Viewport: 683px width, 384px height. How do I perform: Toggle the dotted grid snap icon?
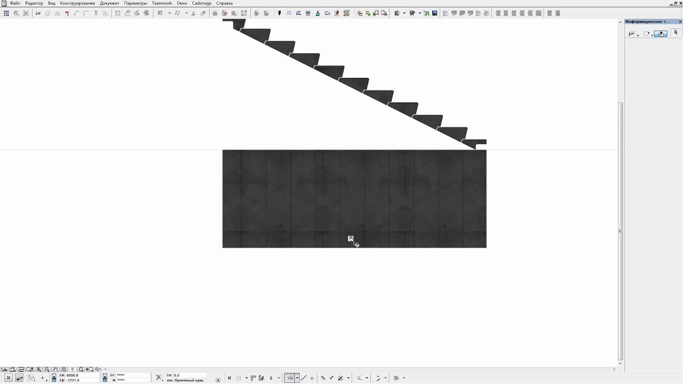click(x=239, y=378)
